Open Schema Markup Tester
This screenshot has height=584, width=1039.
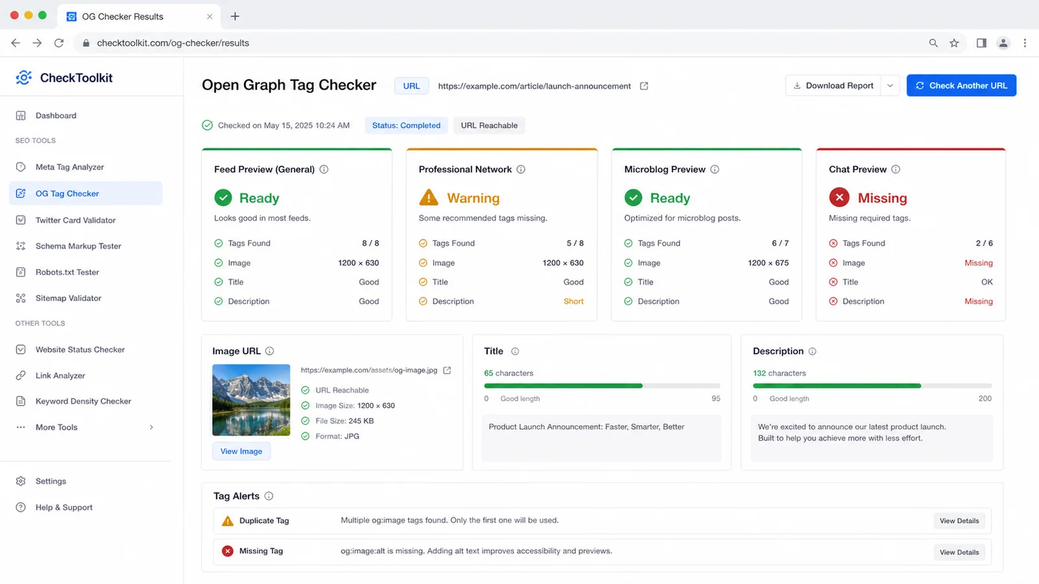[x=78, y=246]
